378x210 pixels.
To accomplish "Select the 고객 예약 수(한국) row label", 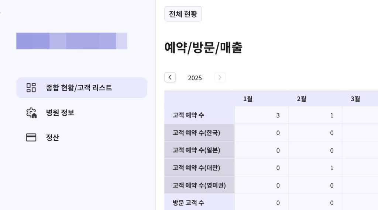I will pos(196,133).
